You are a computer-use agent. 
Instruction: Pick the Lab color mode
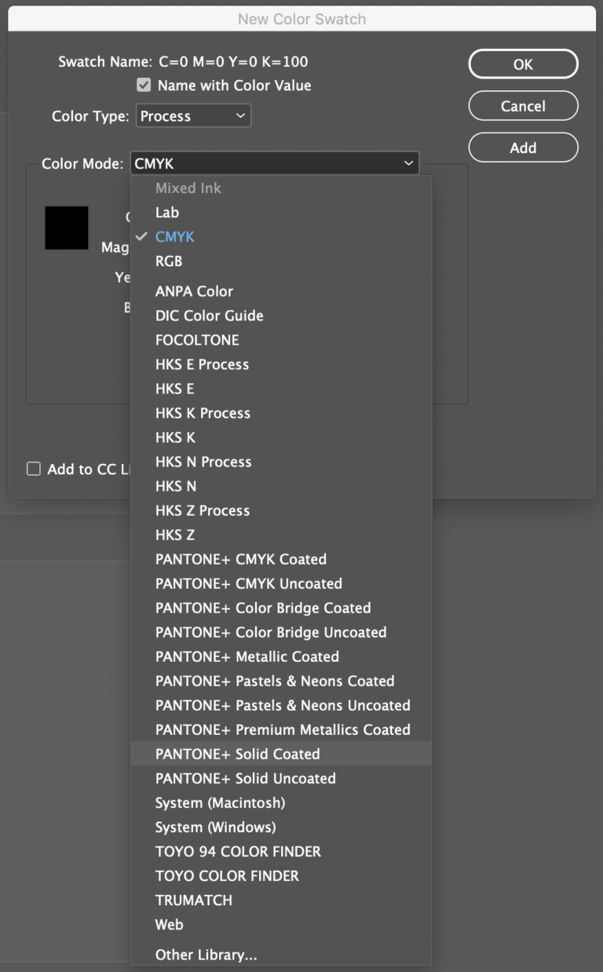167,212
